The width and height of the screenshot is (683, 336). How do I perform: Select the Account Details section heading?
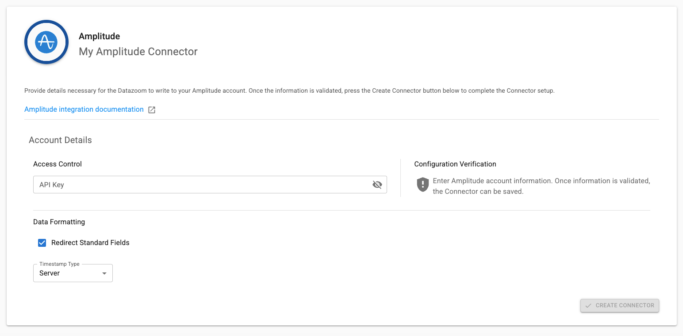[60, 140]
